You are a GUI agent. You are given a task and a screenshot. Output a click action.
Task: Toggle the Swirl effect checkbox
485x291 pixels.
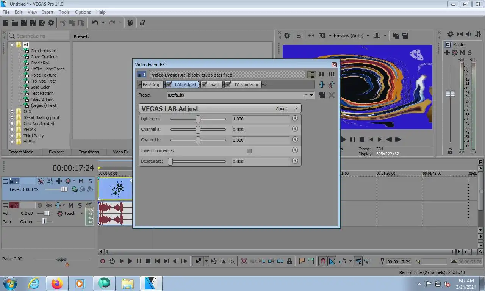(204, 84)
